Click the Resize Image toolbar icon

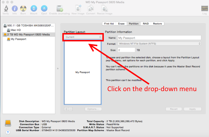104,8
